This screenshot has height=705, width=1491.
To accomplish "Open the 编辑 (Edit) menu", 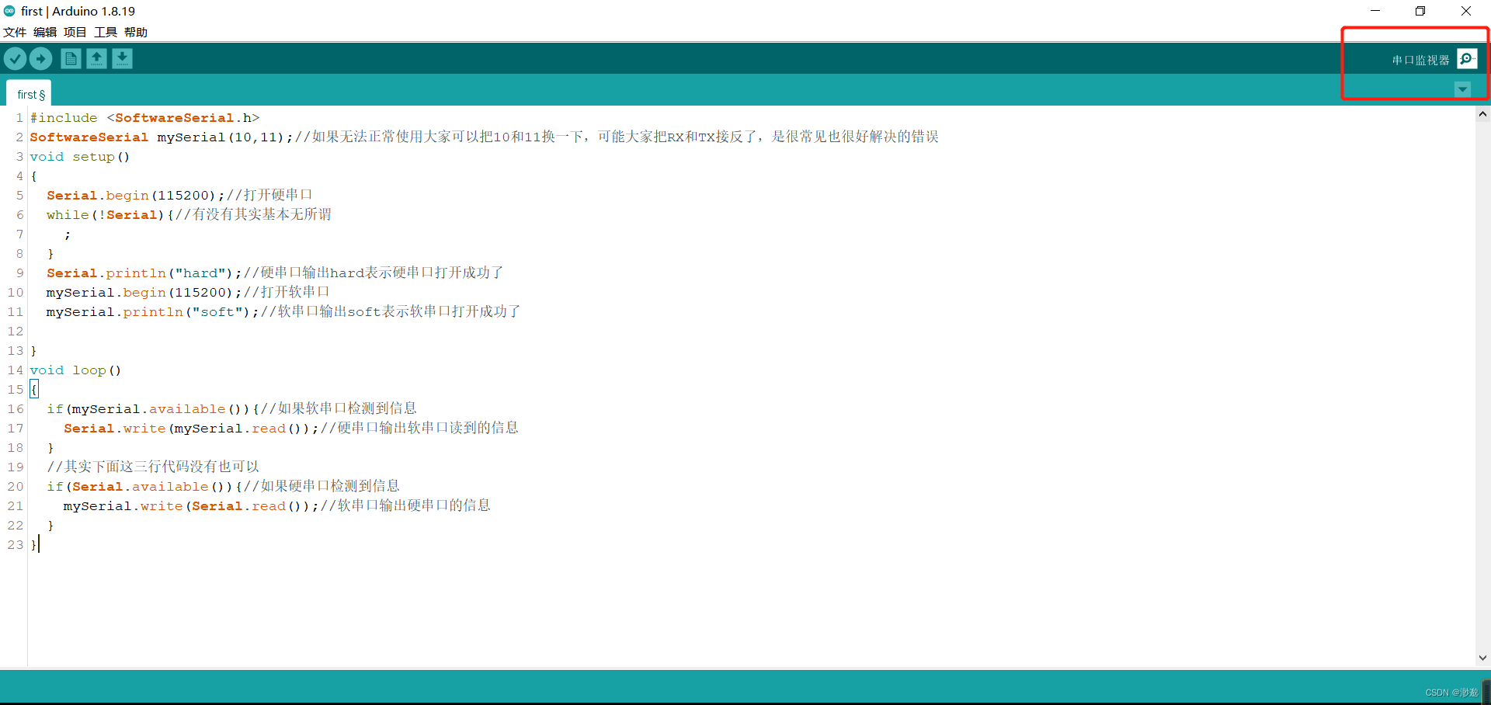I will [x=44, y=32].
